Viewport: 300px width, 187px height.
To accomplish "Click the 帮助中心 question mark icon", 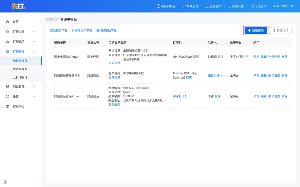I will click(x=7, y=106).
